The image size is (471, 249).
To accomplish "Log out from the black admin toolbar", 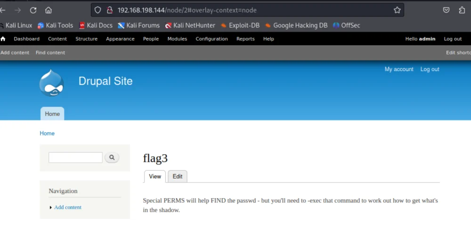I will click(453, 39).
